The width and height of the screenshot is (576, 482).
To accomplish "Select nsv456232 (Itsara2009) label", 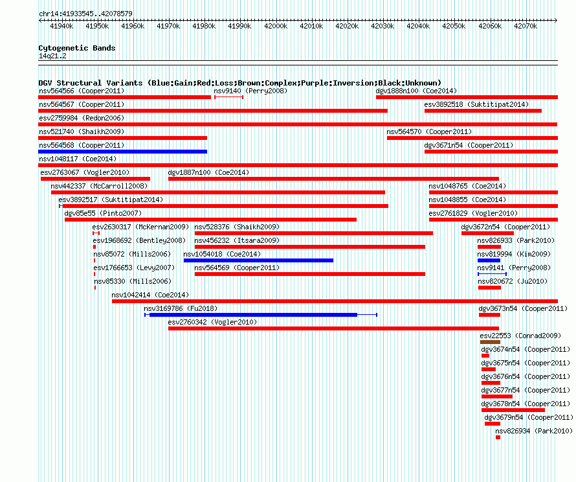I will coord(237,240).
